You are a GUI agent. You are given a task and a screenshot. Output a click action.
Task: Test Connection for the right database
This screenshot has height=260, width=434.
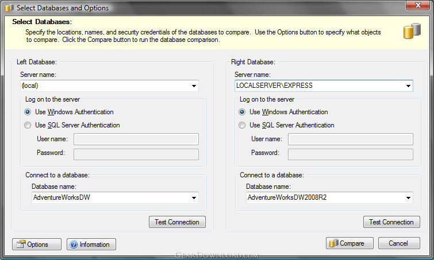click(x=391, y=222)
